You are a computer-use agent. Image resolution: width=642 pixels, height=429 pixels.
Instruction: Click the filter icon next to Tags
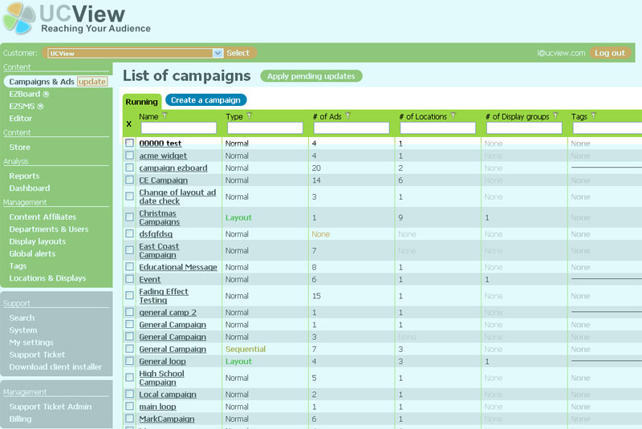[x=594, y=116]
